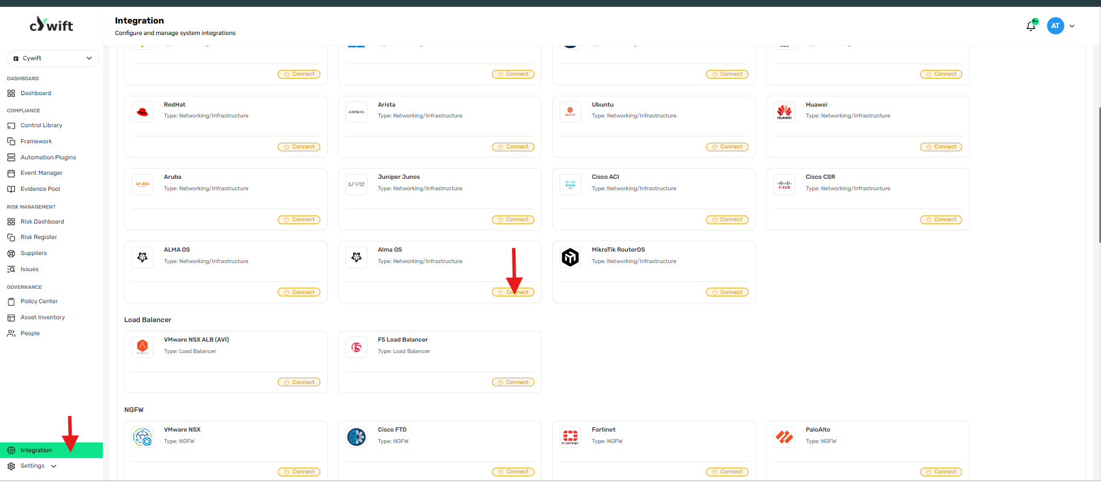Click the page's vertical scrollbar
Screen dimensions: 1101x482
click(1099, 175)
